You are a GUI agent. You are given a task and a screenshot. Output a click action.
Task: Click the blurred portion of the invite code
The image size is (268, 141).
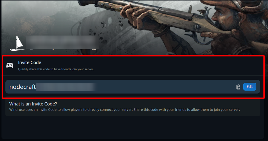click(66, 87)
